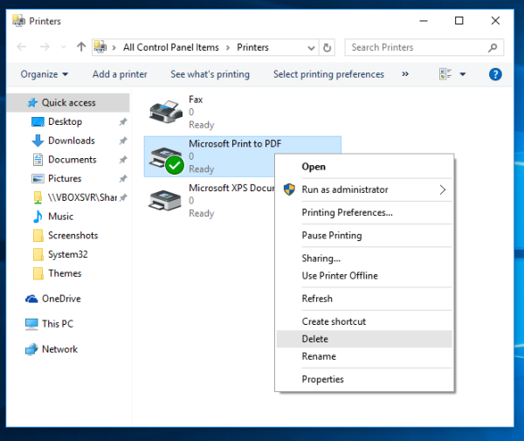Click Add a printer in the toolbar
Screen dimensions: 524x441
[x=120, y=74]
